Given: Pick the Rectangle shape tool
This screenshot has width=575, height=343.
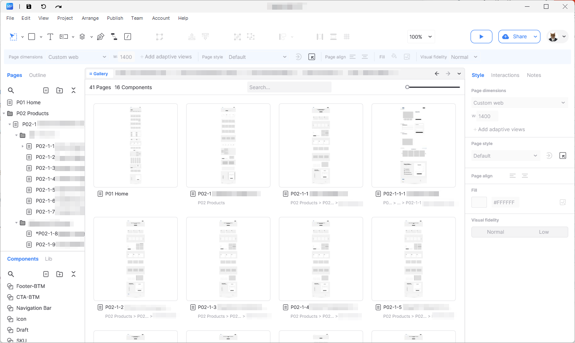Looking at the screenshot, I should [x=32, y=37].
